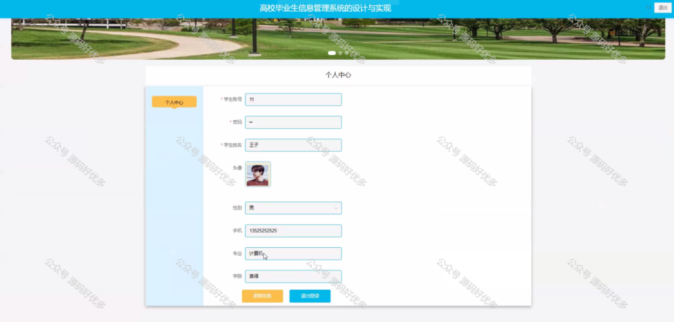The width and height of the screenshot is (674, 322).
Task: Switch to the third carousel slide dot
Action: [347, 53]
